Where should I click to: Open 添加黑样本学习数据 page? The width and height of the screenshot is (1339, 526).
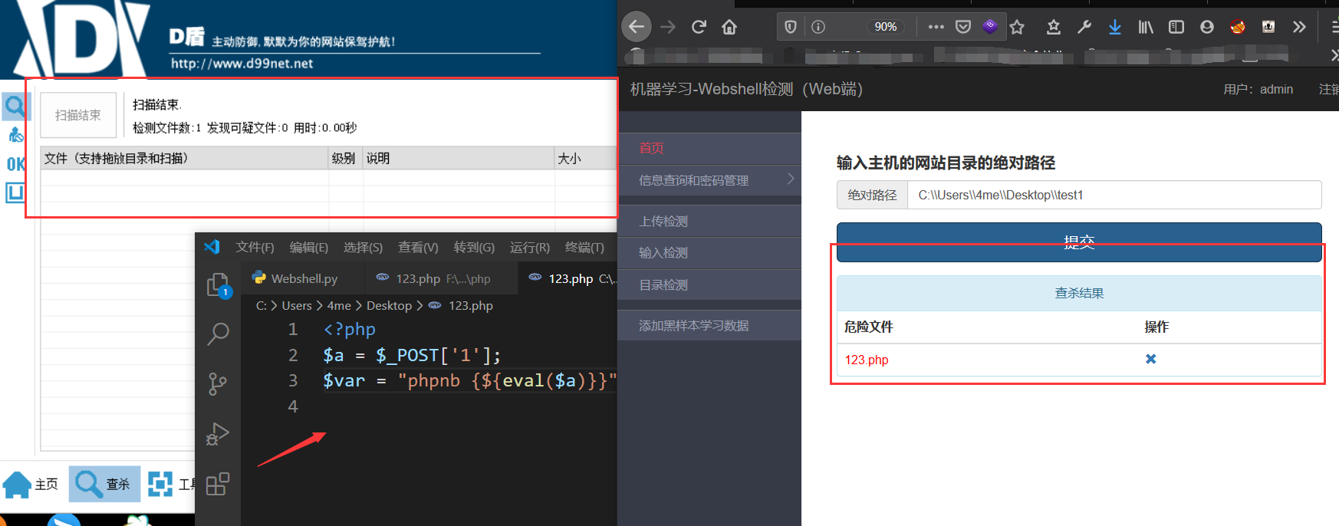[709, 325]
